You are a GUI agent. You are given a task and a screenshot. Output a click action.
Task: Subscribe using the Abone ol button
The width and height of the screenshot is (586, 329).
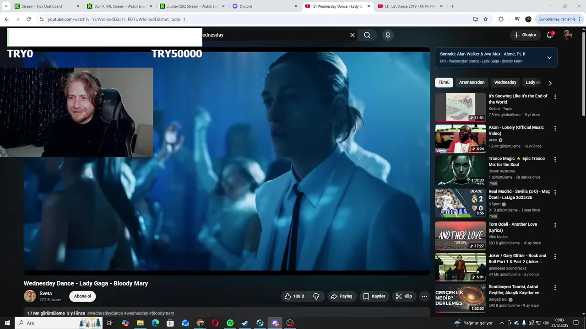pyautogui.click(x=82, y=296)
